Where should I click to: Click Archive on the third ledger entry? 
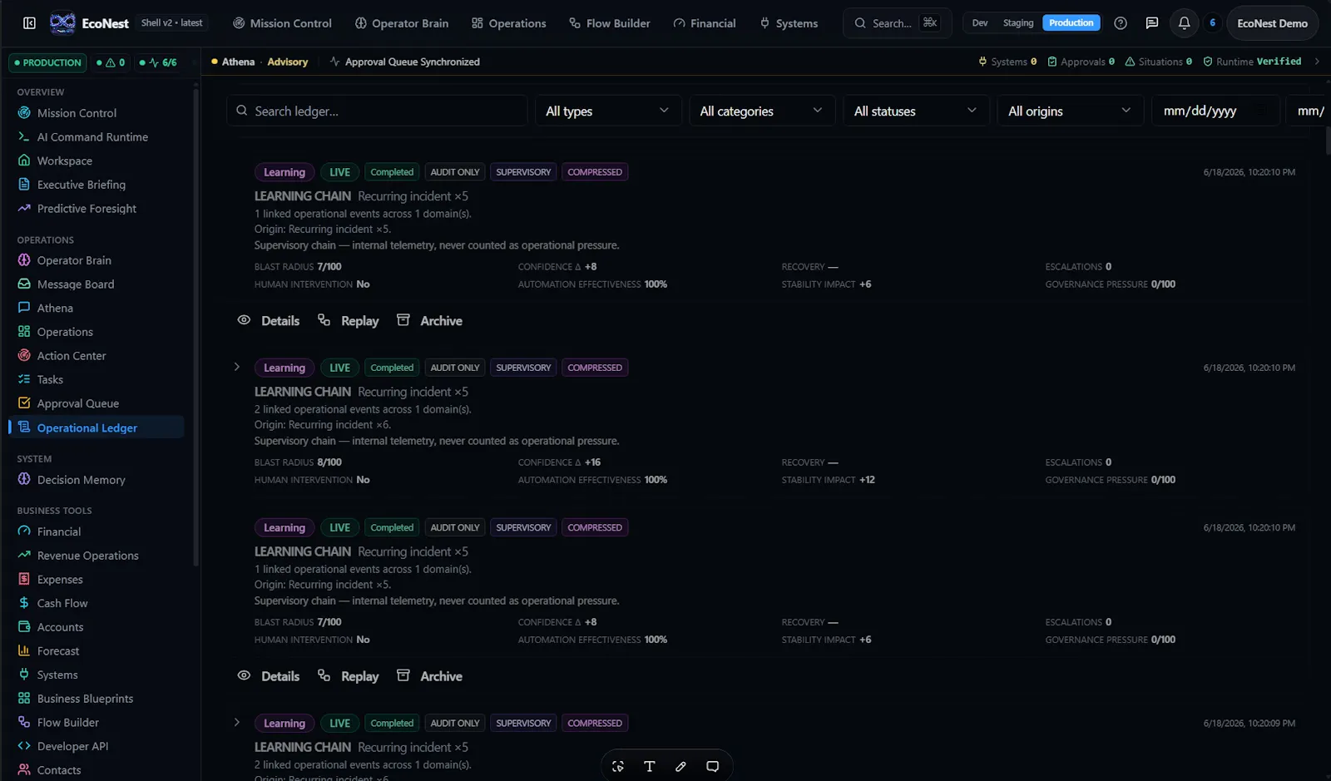click(x=429, y=676)
